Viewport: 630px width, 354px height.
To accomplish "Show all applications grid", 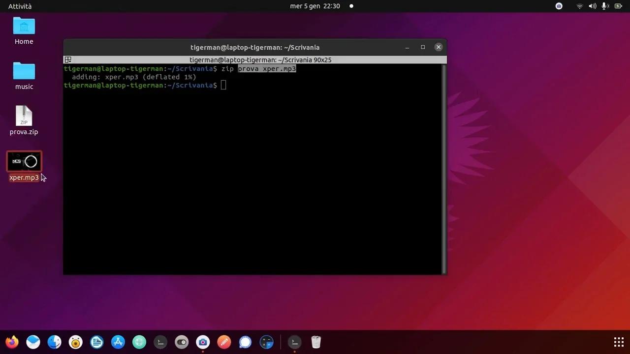I will coord(619,342).
